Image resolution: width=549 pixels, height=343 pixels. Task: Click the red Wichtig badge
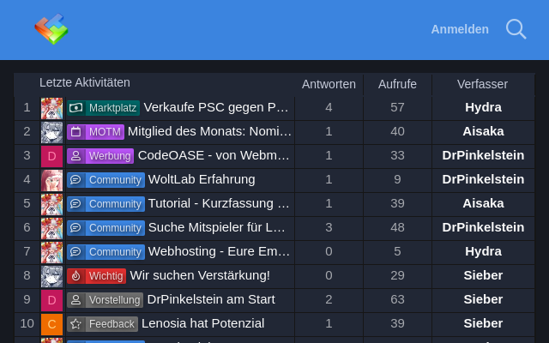[x=96, y=276]
